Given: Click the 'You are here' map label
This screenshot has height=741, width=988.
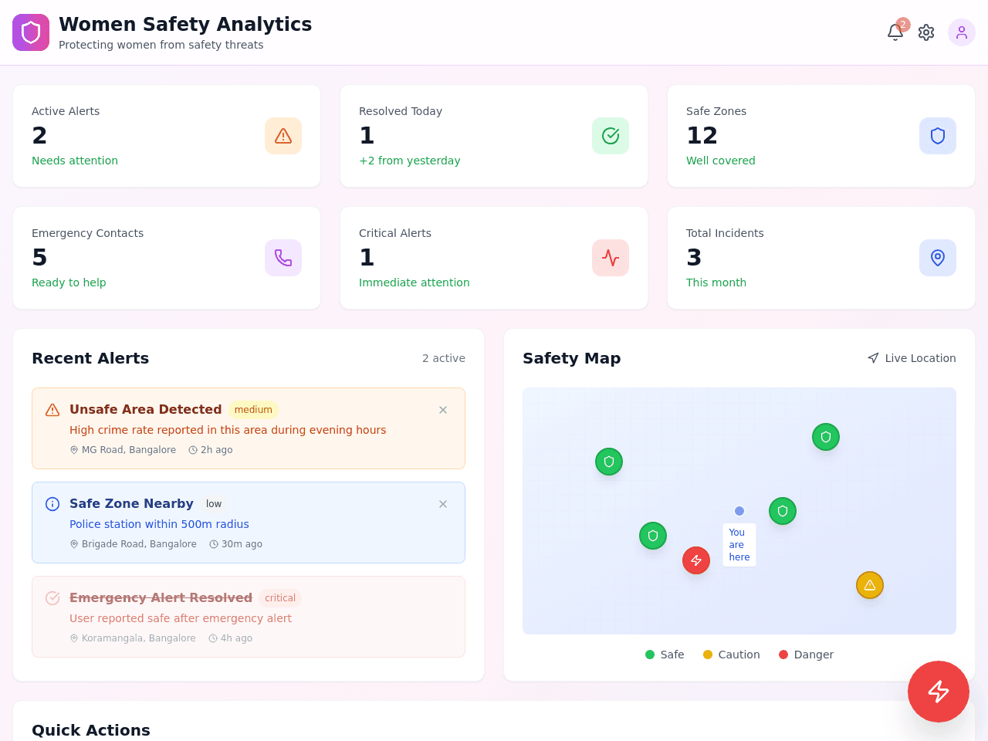Looking at the screenshot, I should click(739, 545).
